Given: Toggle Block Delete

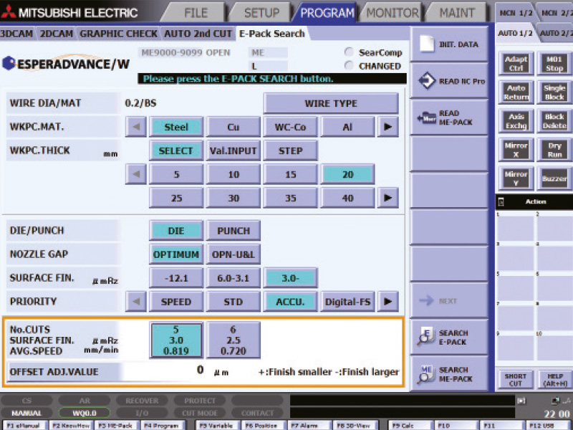Looking at the screenshot, I should tap(554, 121).
